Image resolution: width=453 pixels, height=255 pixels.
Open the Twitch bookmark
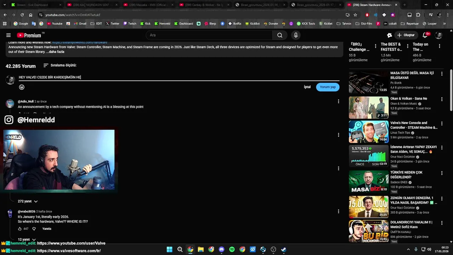click(x=130, y=24)
